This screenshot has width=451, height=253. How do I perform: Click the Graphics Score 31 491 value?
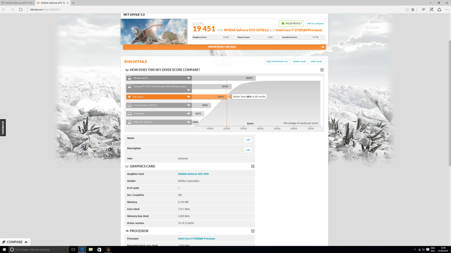point(226,37)
